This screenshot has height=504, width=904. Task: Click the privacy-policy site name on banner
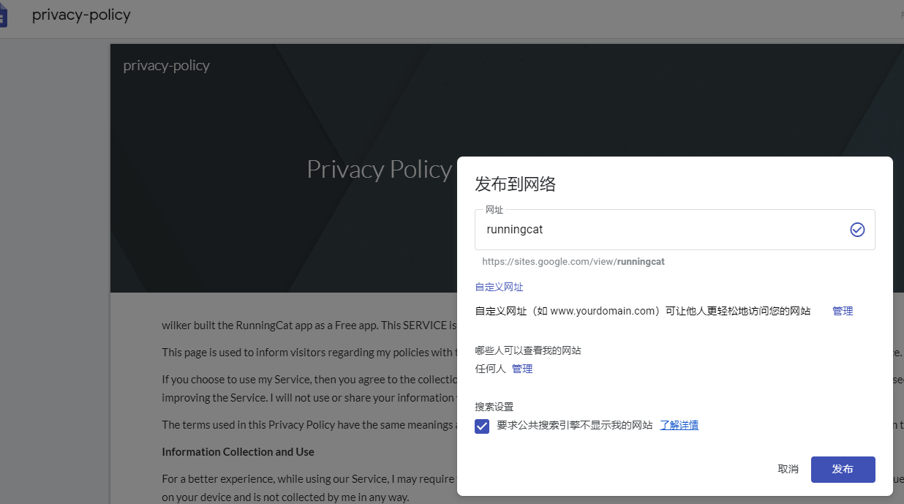pyautogui.click(x=166, y=65)
